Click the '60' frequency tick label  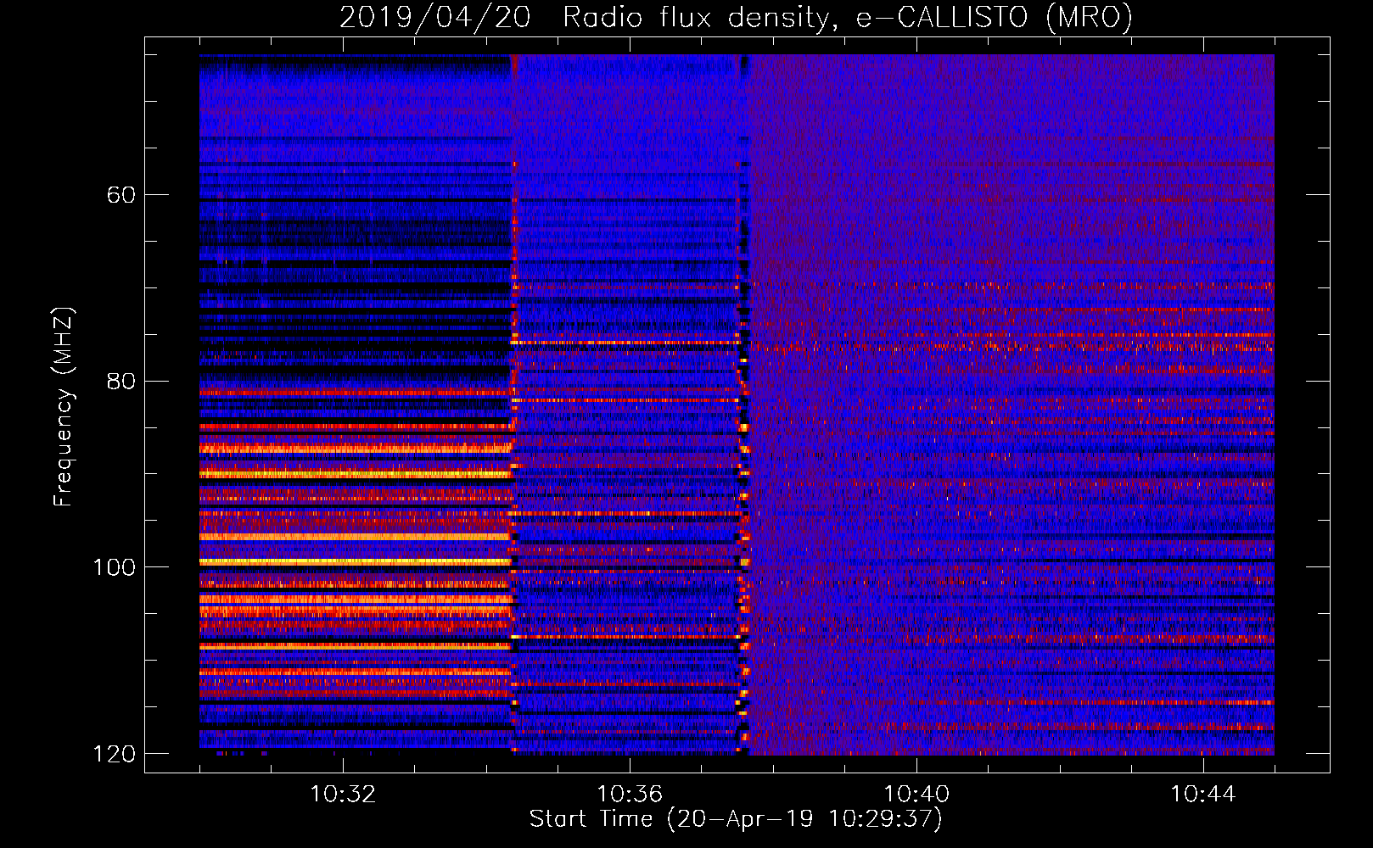(x=121, y=195)
